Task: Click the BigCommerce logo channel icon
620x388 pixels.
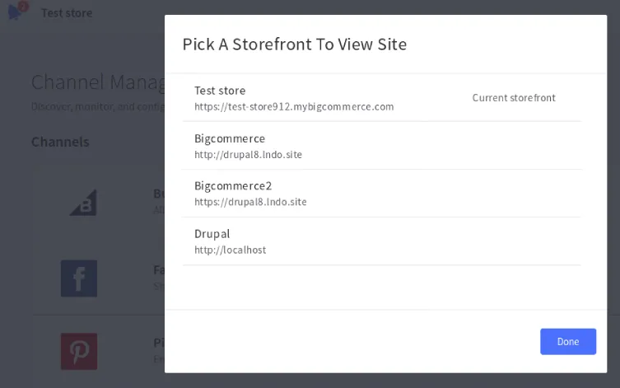Action: 83,203
